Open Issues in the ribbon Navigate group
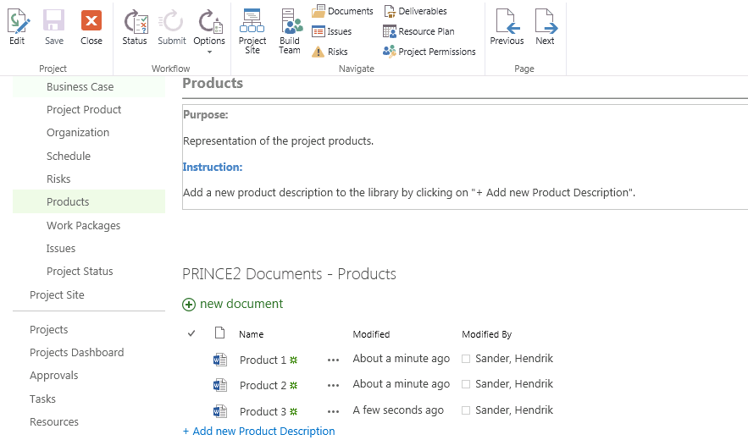This screenshot has width=748, height=440. [331, 31]
